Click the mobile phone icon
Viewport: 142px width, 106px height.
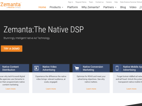pos(117,68)
